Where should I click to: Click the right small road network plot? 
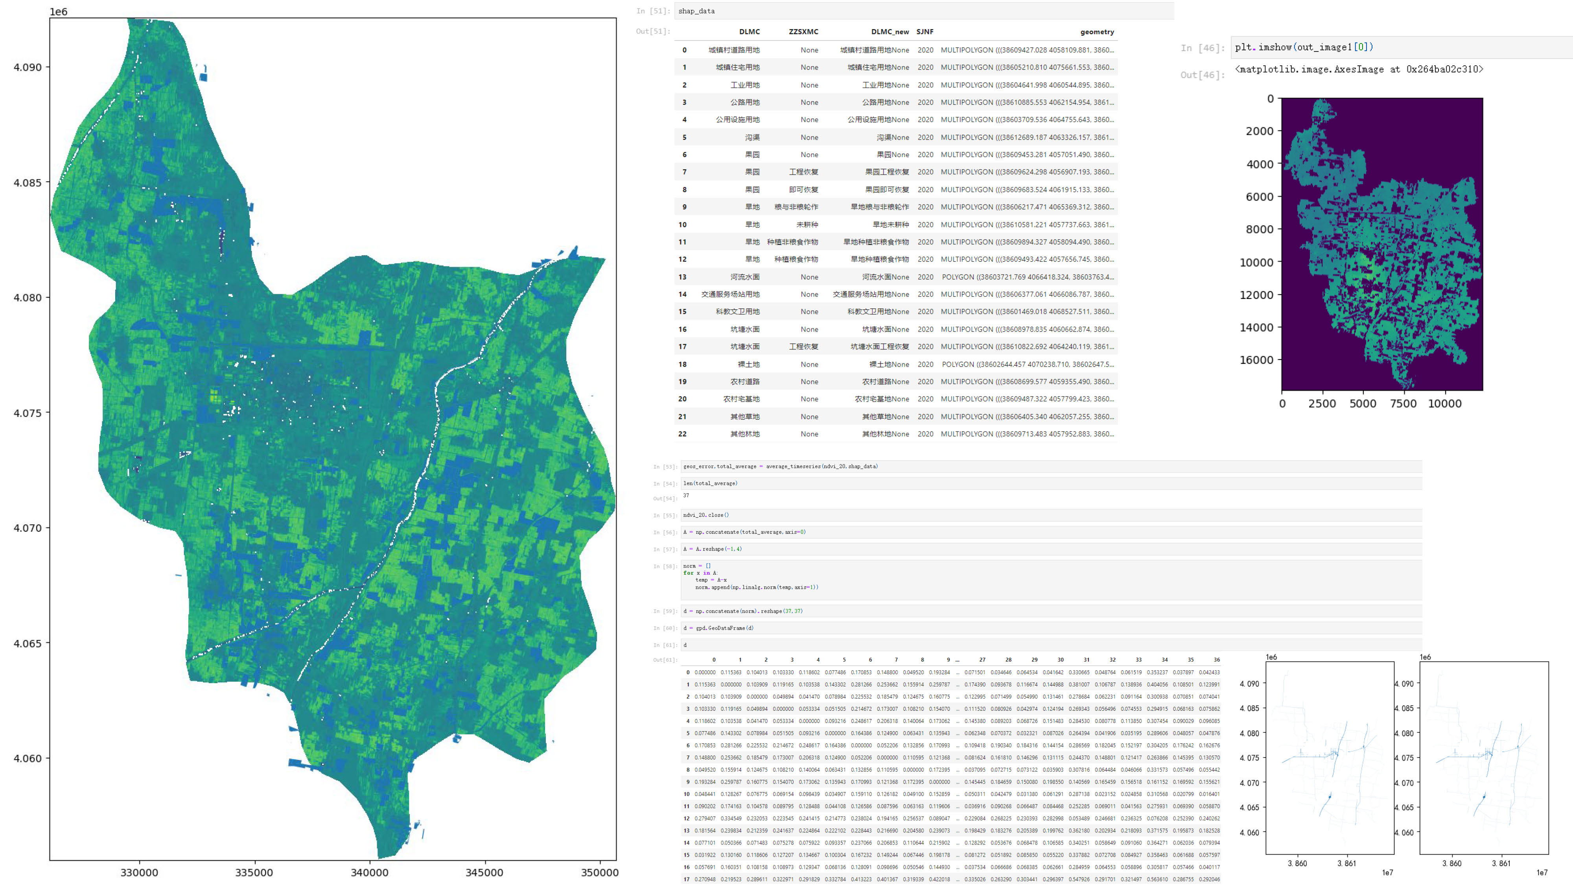point(1484,757)
